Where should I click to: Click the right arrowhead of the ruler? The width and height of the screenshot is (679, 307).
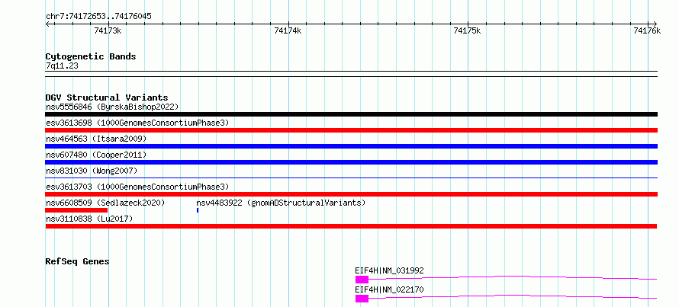tap(655, 24)
